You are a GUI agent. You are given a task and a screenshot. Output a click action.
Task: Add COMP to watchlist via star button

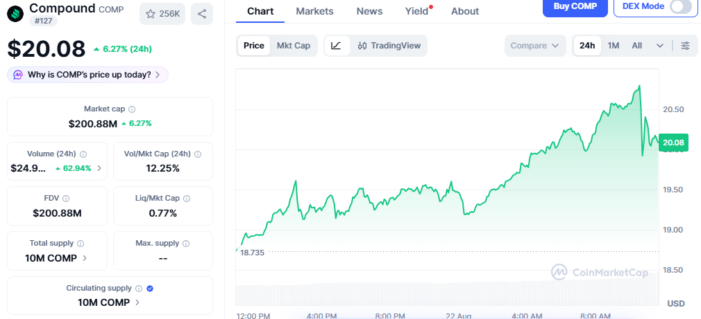pyautogui.click(x=162, y=14)
